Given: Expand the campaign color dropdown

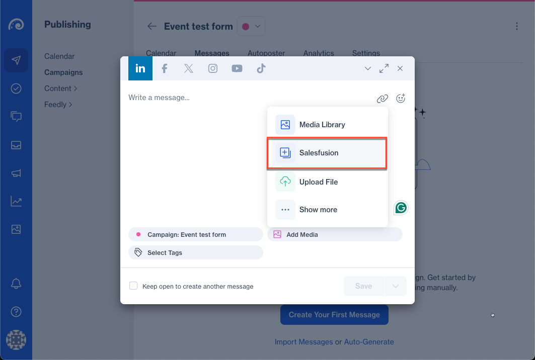Looking at the screenshot, I should tap(251, 27).
